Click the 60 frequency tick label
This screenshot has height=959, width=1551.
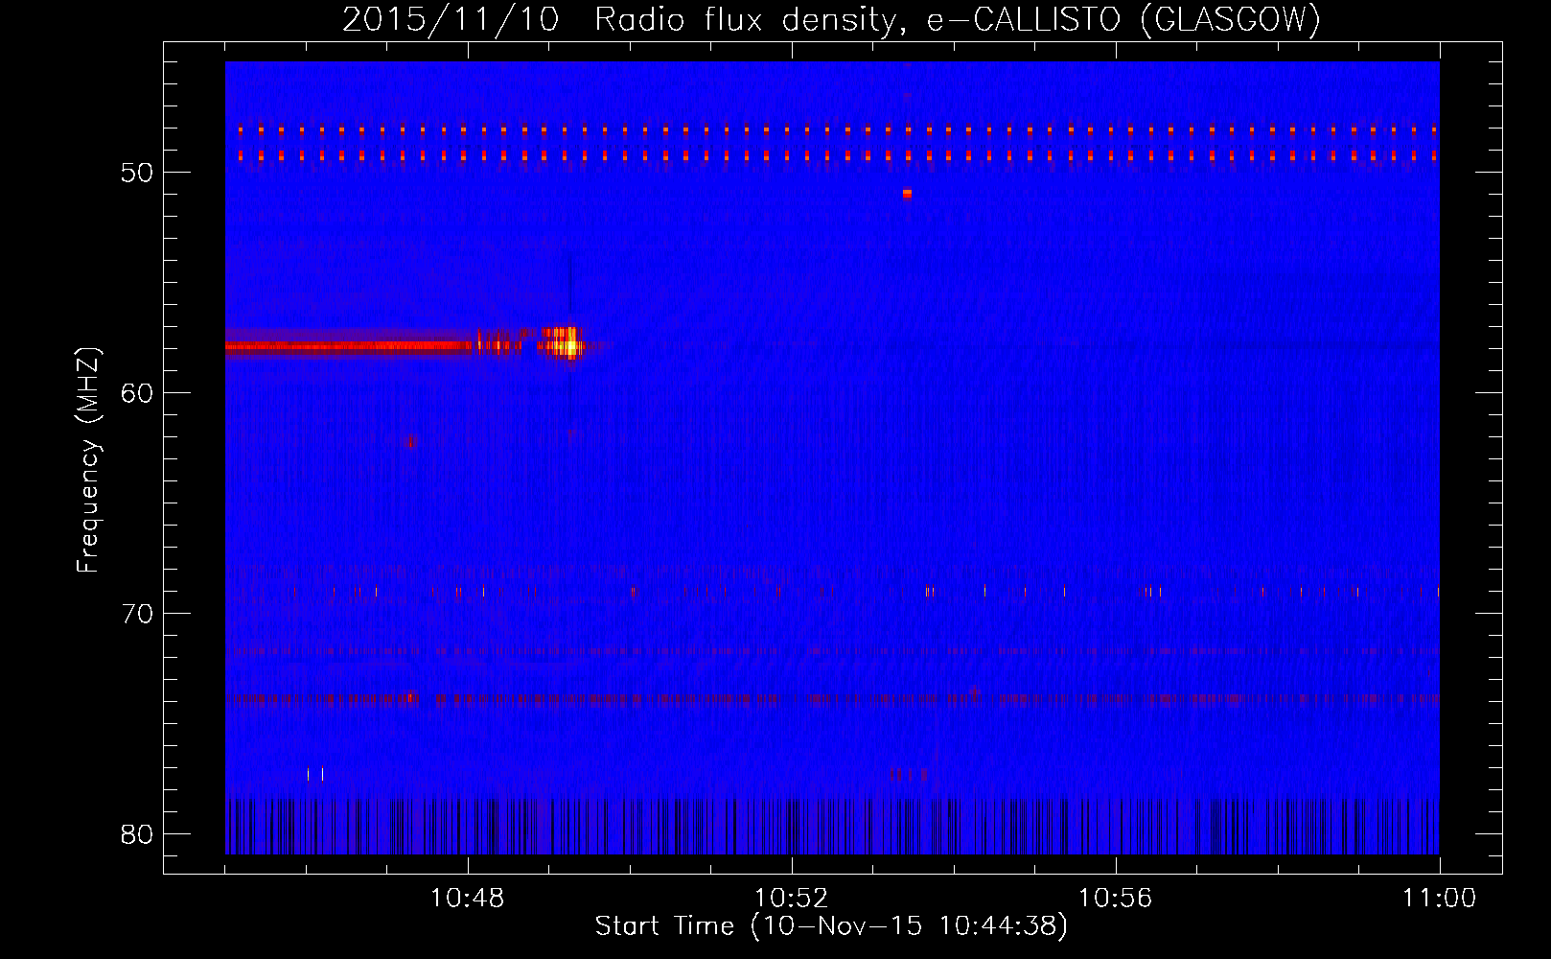[137, 393]
